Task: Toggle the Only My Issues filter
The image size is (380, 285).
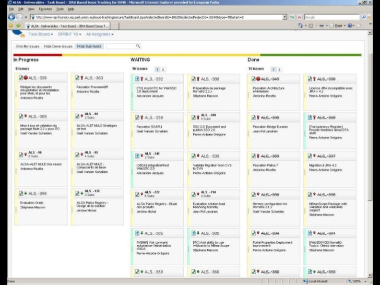Action: (x=28, y=46)
